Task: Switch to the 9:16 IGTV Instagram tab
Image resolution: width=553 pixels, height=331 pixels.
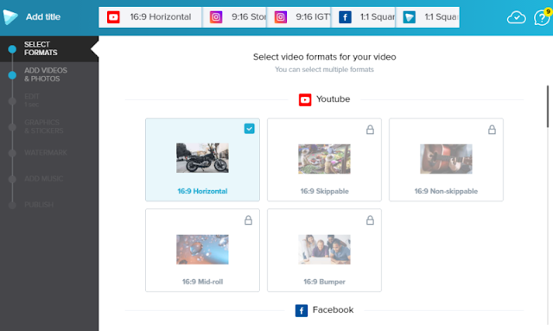Action: coord(299,17)
